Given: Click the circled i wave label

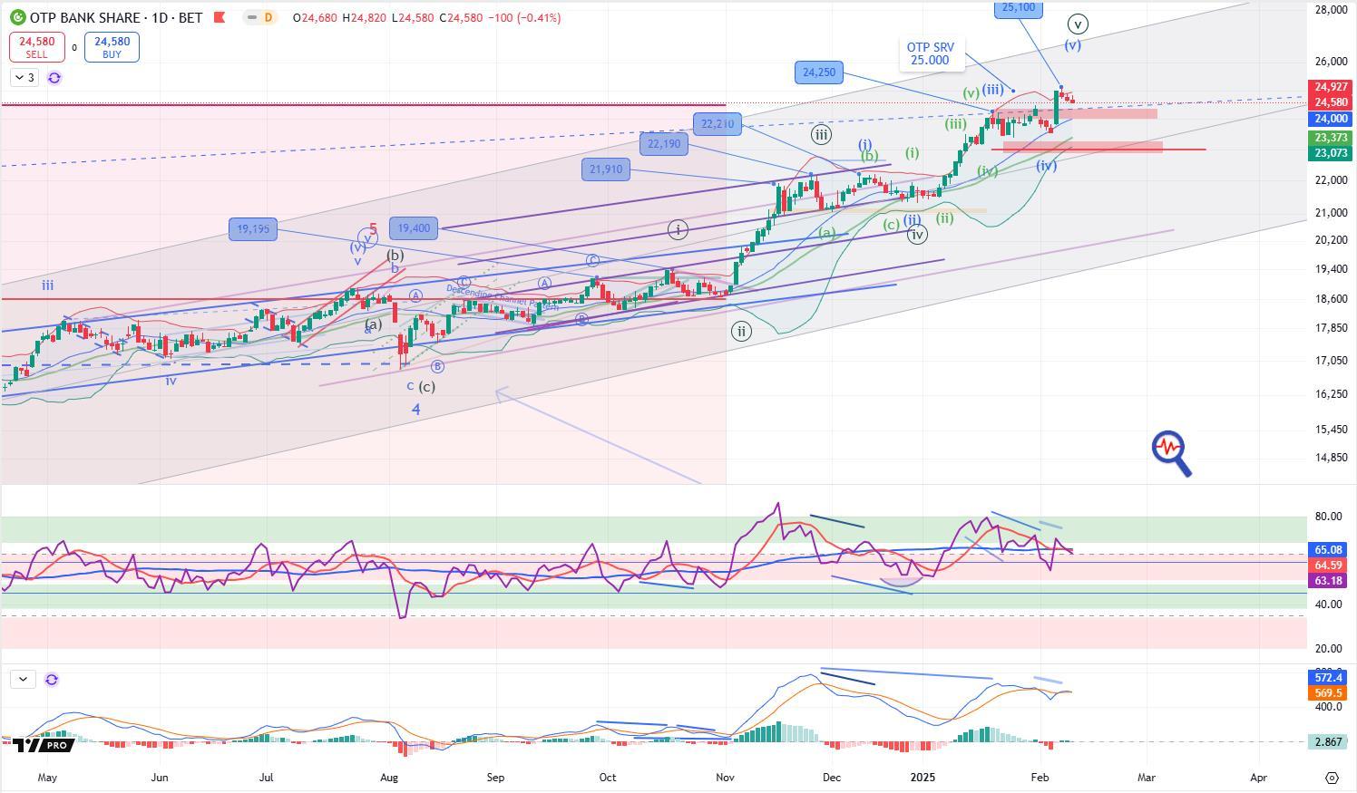Looking at the screenshot, I should coord(678,230).
